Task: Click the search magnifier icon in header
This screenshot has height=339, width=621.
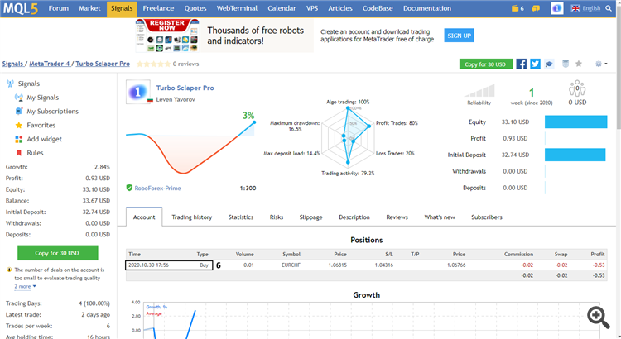Action: click(609, 8)
